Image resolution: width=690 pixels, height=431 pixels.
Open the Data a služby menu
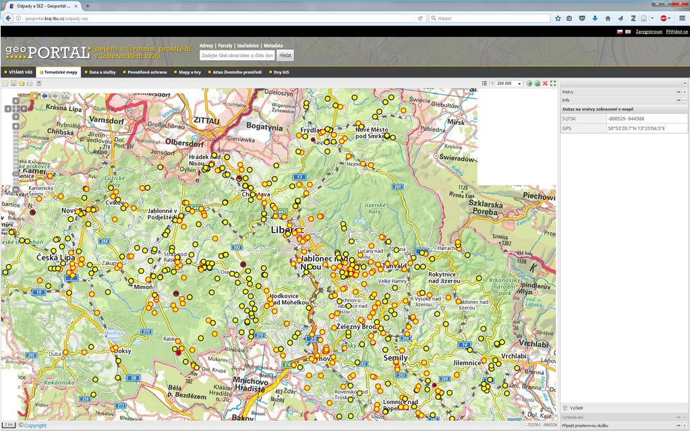point(100,72)
